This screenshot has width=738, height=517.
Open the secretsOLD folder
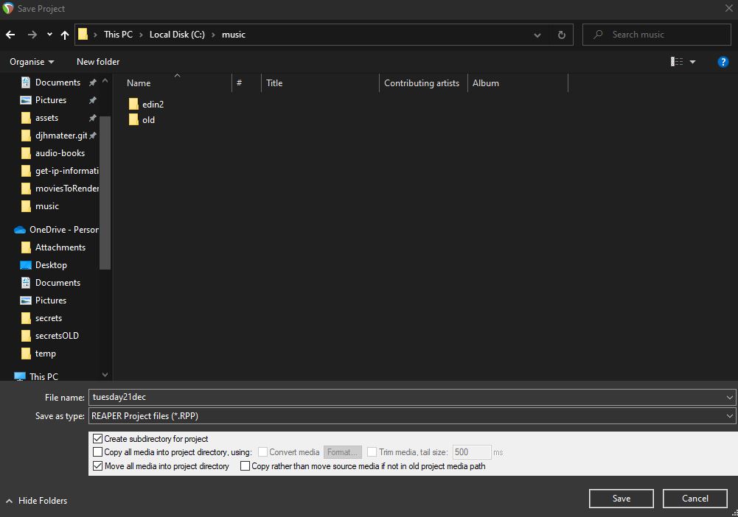(57, 336)
